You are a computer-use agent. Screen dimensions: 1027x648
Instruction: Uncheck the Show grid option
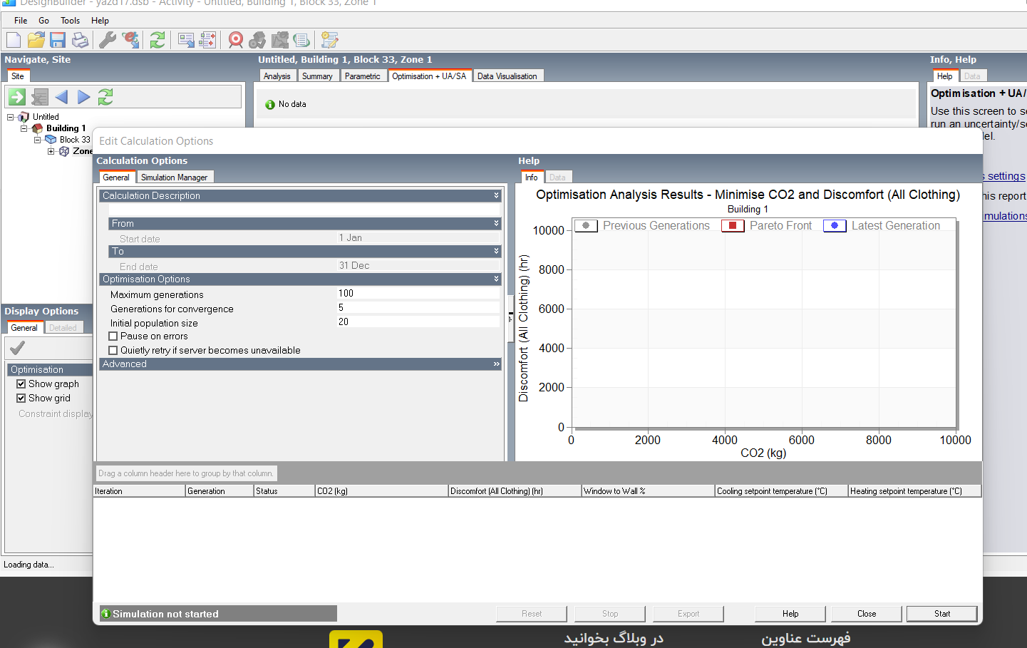21,398
